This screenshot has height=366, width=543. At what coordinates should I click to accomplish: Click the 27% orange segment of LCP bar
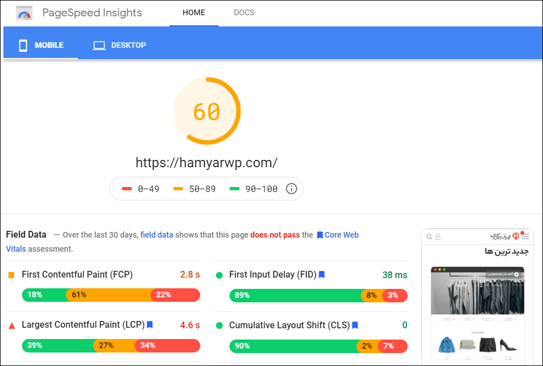point(114,346)
